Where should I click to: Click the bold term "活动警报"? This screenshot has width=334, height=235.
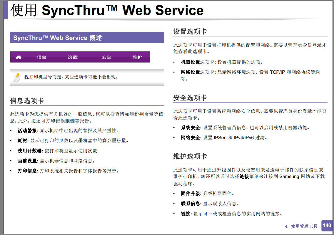click(x=27, y=130)
